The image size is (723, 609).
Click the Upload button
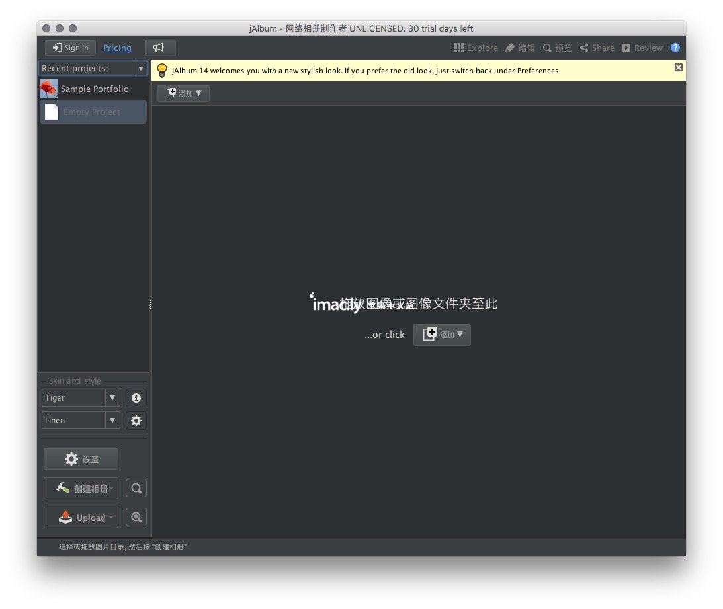point(81,518)
